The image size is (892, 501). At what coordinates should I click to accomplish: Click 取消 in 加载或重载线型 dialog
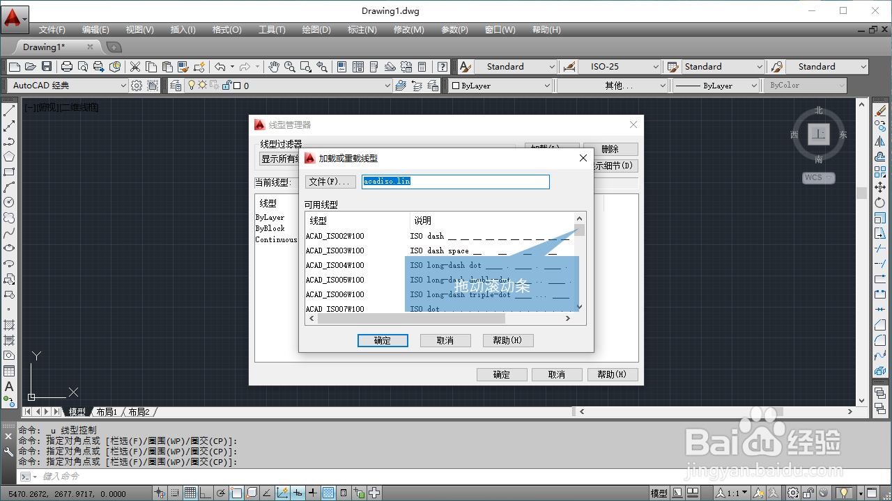pos(445,340)
